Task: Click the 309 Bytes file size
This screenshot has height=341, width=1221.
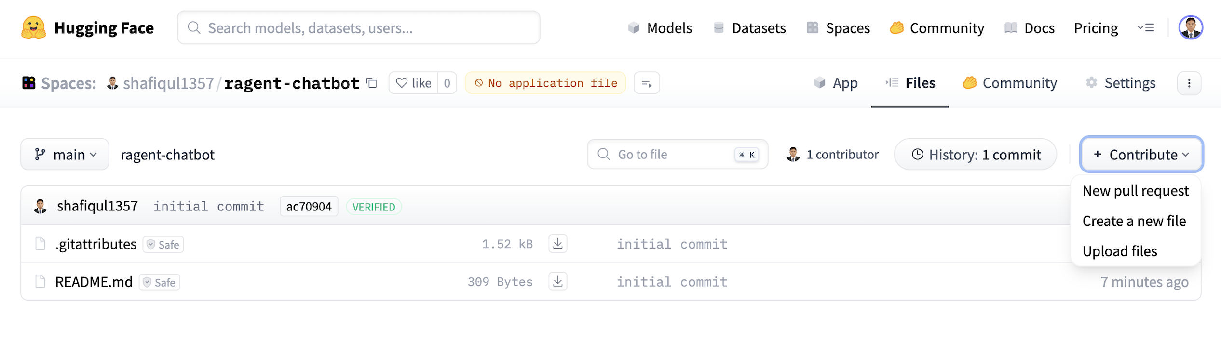Action: 500,282
